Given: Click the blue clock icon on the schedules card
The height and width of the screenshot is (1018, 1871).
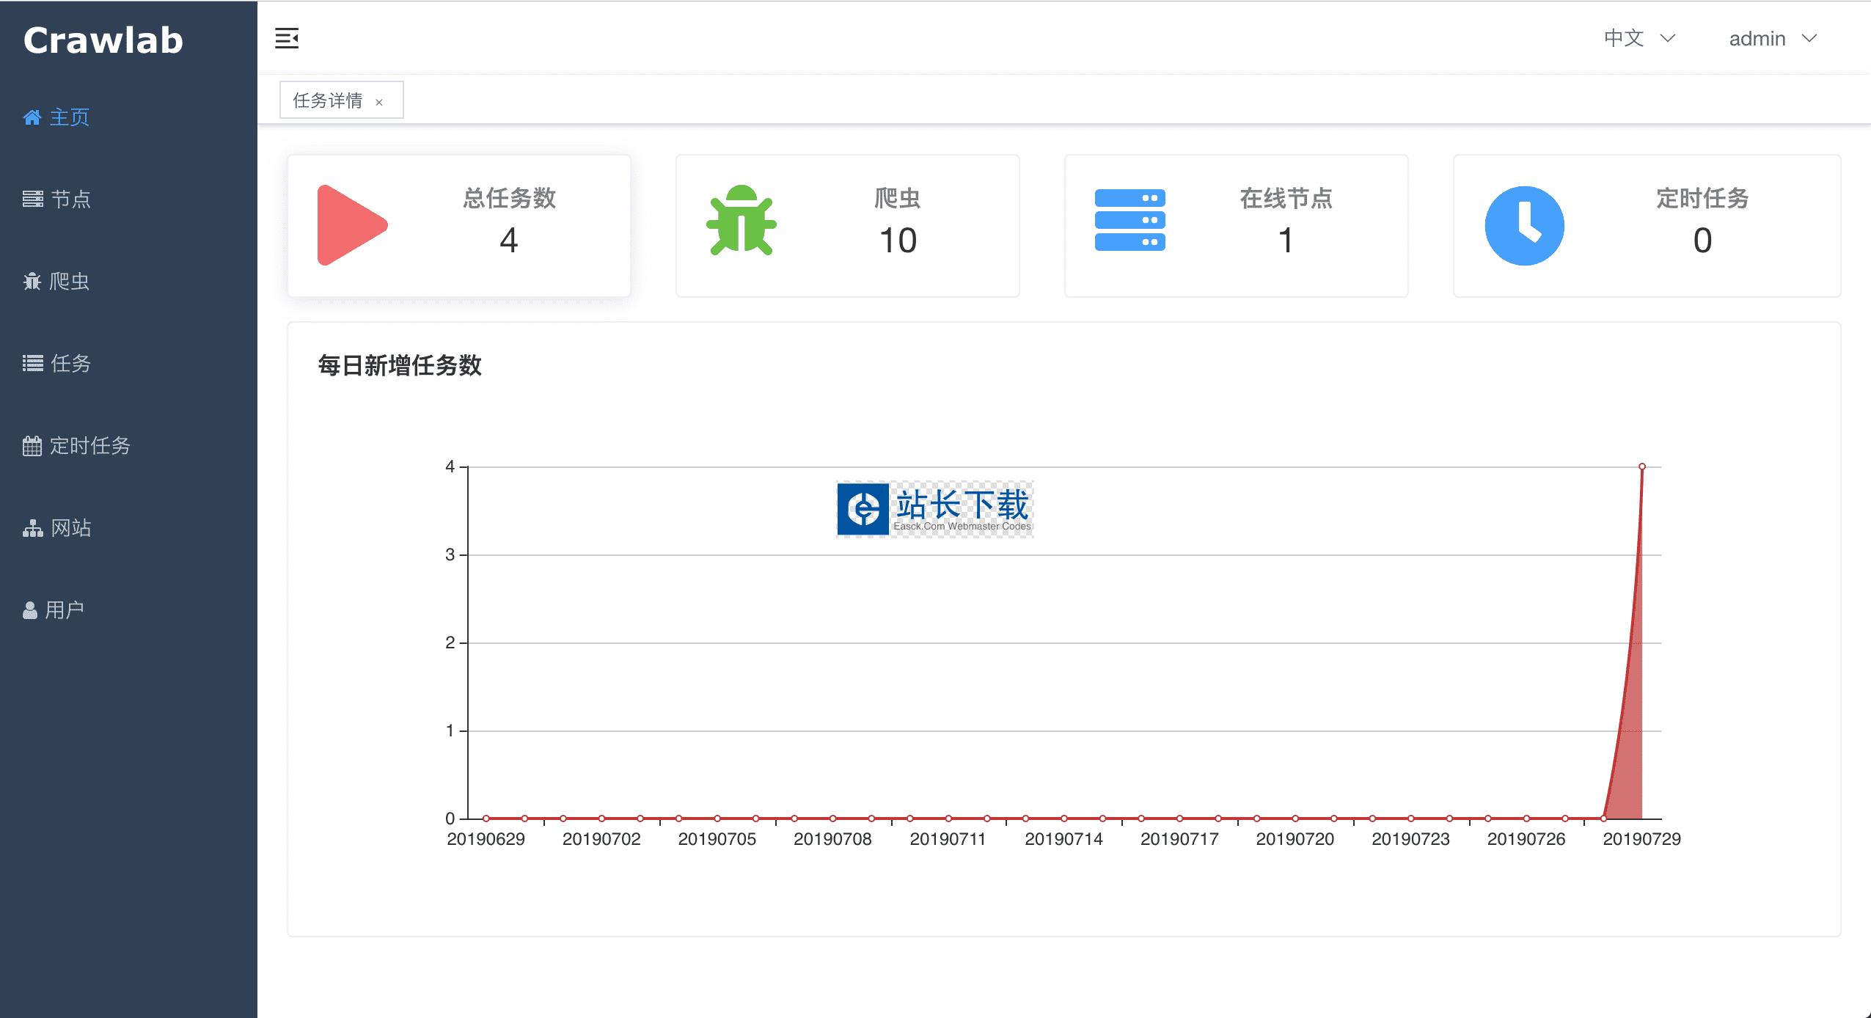Looking at the screenshot, I should coord(1524,226).
